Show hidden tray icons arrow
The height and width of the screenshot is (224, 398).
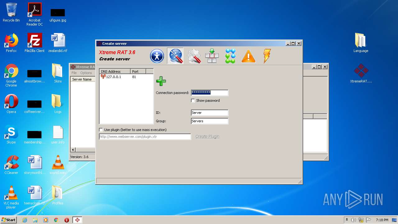click(x=347, y=220)
